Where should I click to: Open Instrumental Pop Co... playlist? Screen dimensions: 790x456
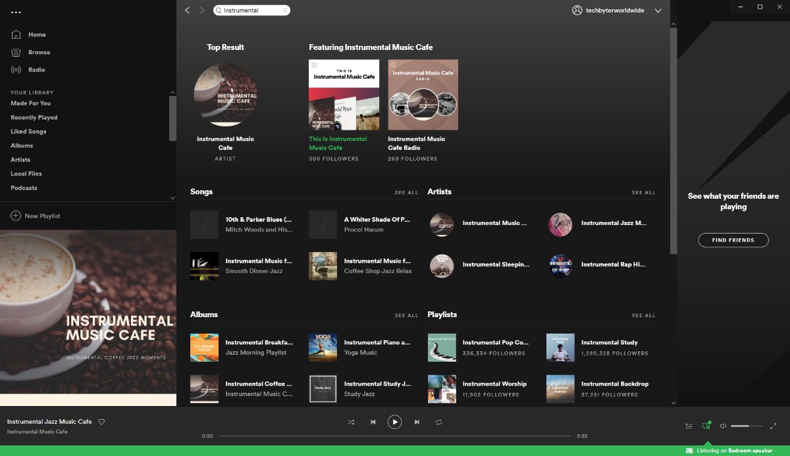click(x=479, y=347)
